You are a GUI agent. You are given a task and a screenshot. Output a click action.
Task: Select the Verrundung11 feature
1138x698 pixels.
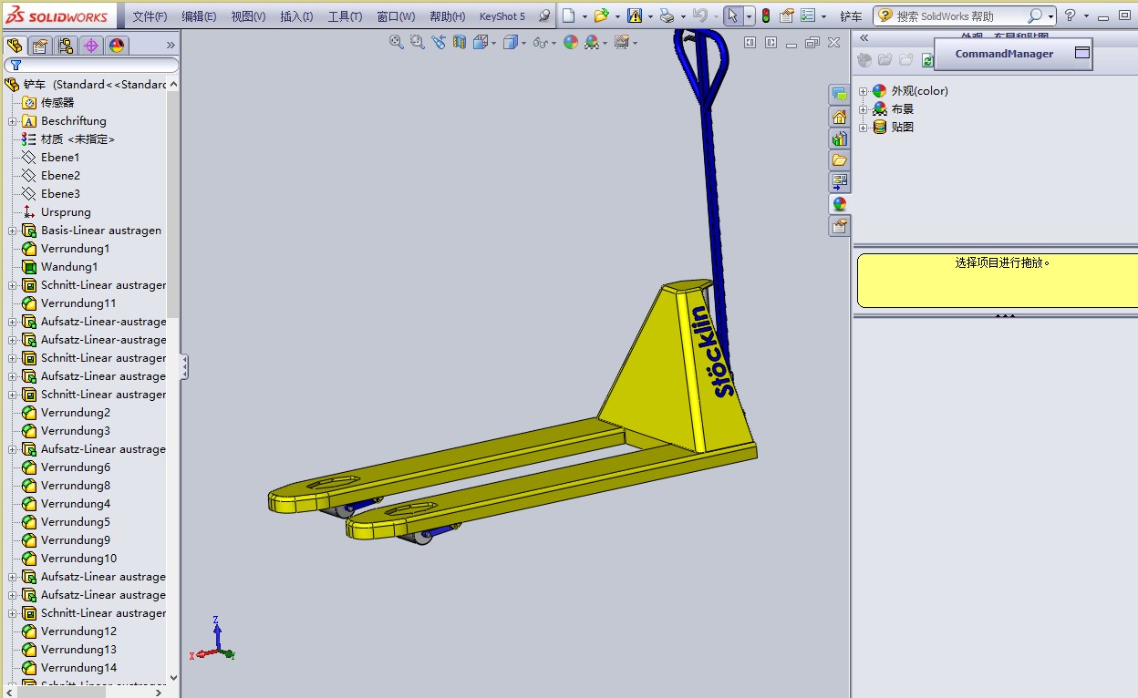(x=78, y=303)
